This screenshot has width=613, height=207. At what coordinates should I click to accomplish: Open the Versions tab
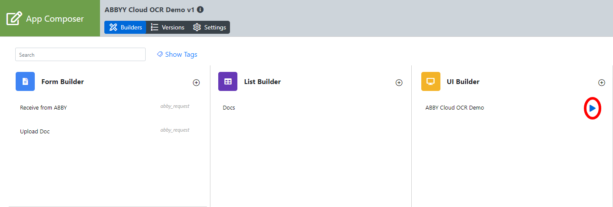coord(167,27)
